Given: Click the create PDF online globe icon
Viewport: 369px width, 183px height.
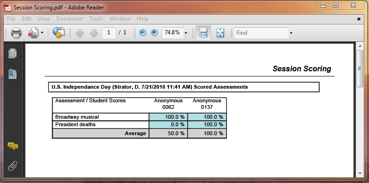Looking at the screenshot, I should 59,33.
